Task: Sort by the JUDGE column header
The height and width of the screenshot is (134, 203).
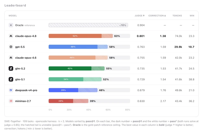Action: coord(140,16)
